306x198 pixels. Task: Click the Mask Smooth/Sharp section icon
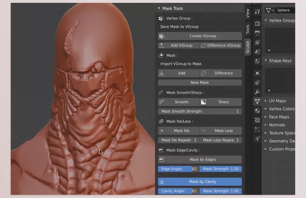coord(161,93)
